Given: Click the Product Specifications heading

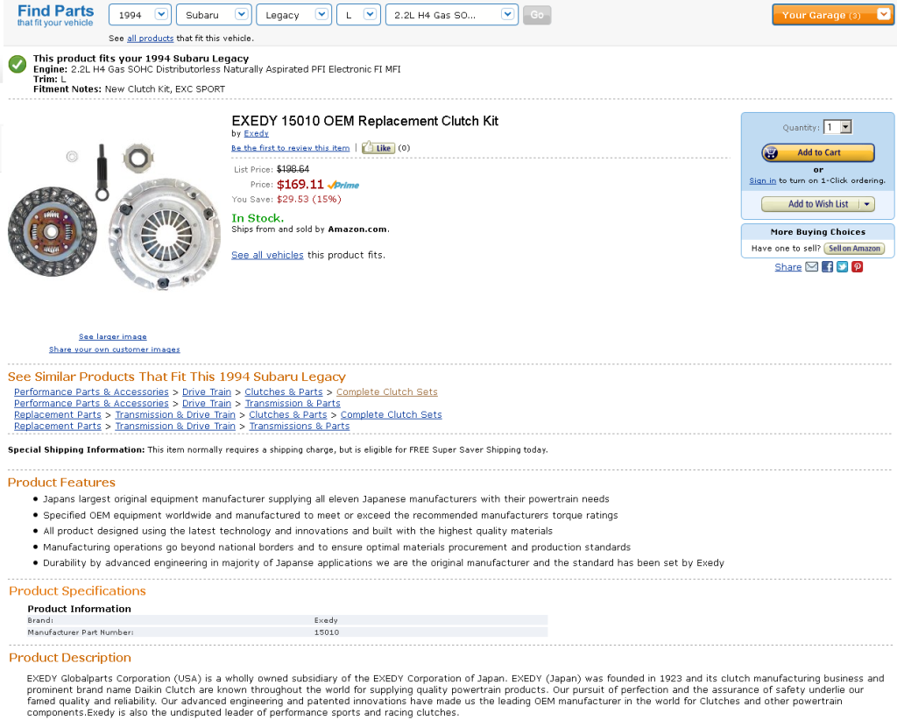Looking at the screenshot, I should pos(77,591).
